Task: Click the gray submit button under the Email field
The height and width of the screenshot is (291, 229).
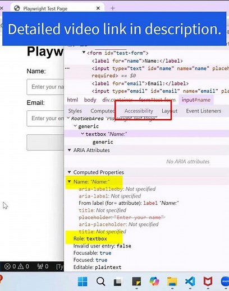Action: coord(45,142)
